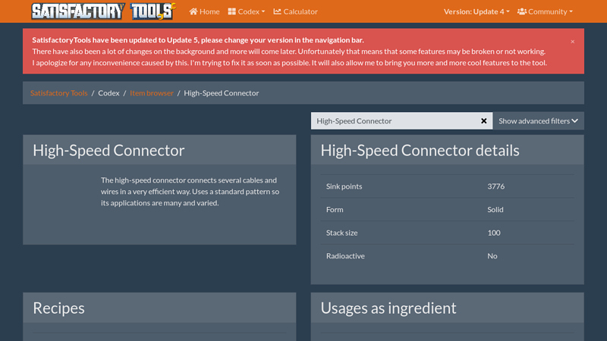Focus the High-Speed Connector search field

point(395,121)
